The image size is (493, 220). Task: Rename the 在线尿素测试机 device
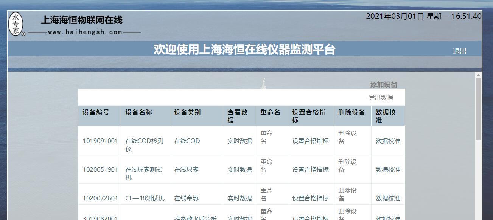266,166
